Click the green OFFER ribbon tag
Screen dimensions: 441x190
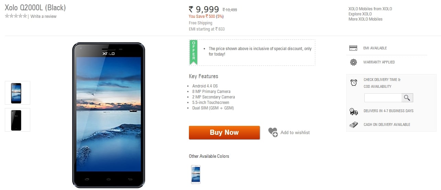coord(193,52)
